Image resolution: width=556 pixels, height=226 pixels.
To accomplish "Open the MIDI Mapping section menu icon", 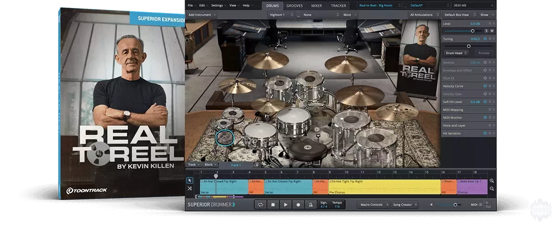I will 491,110.
